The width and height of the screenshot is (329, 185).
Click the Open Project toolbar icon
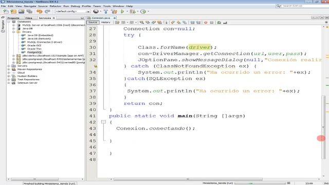(x=22, y=11)
